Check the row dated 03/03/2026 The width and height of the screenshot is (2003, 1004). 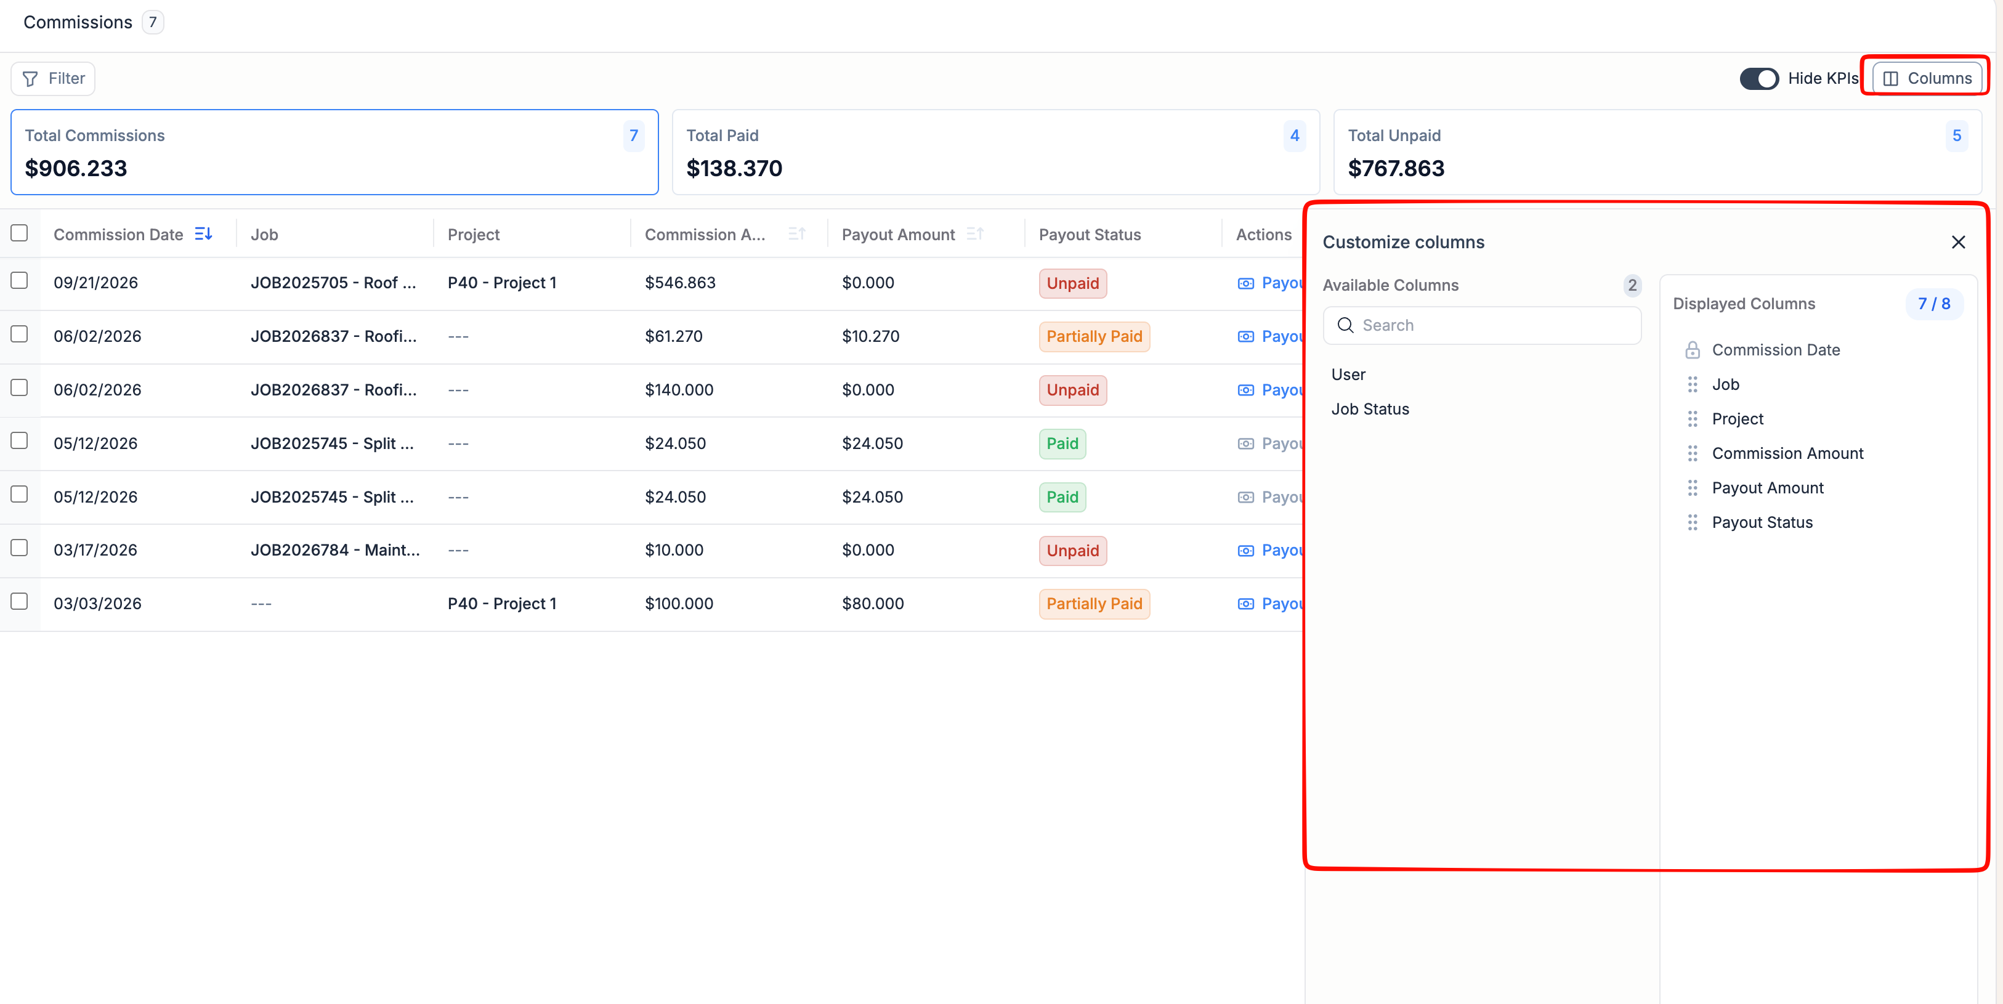click(x=20, y=602)
